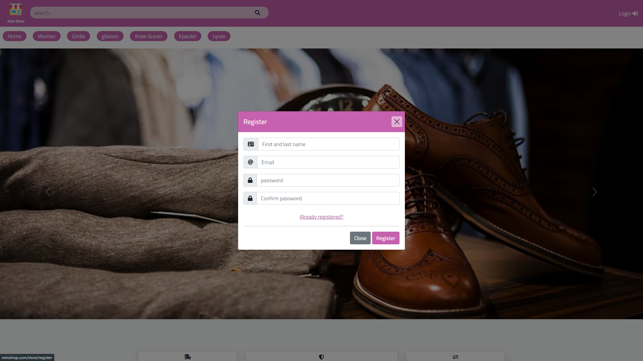The image size is (643, 361).
Task: Click the lock icon beside Confirm password
Action: (250, 198)
